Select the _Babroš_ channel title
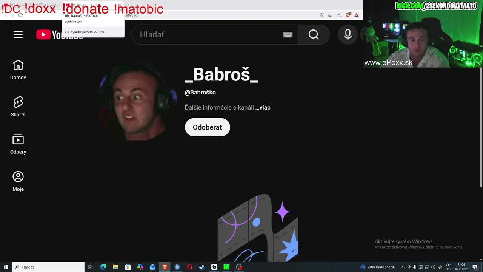 click(x=222, y=74)
